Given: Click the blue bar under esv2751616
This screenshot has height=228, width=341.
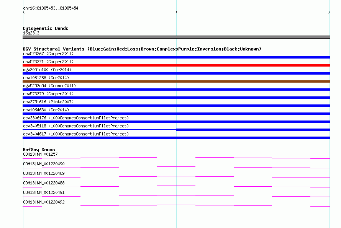Looking at the screenshot, I should pyautogui.click(x=176, y=106).
